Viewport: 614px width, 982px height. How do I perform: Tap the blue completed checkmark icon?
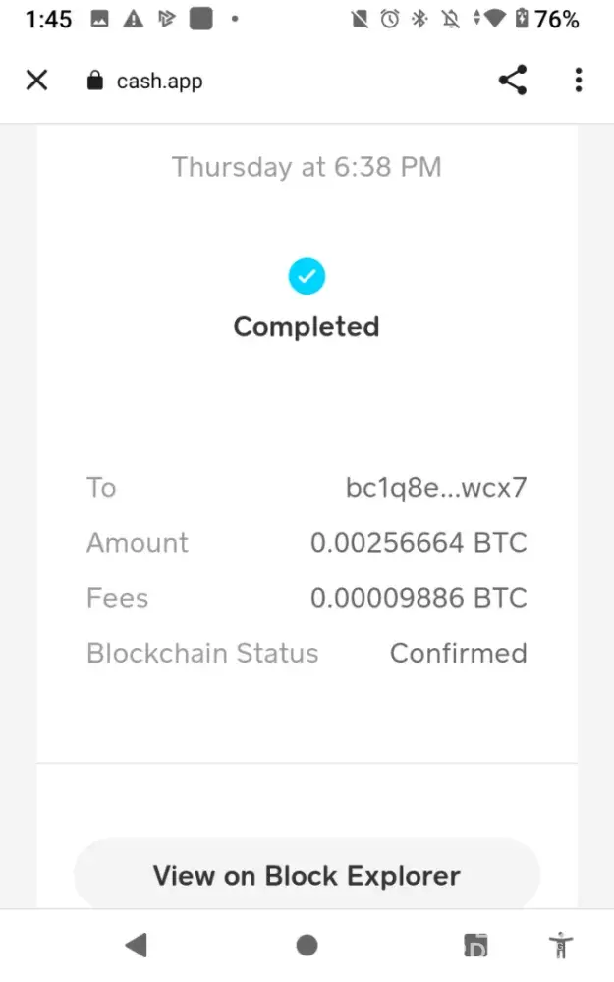tap(307, 277)
